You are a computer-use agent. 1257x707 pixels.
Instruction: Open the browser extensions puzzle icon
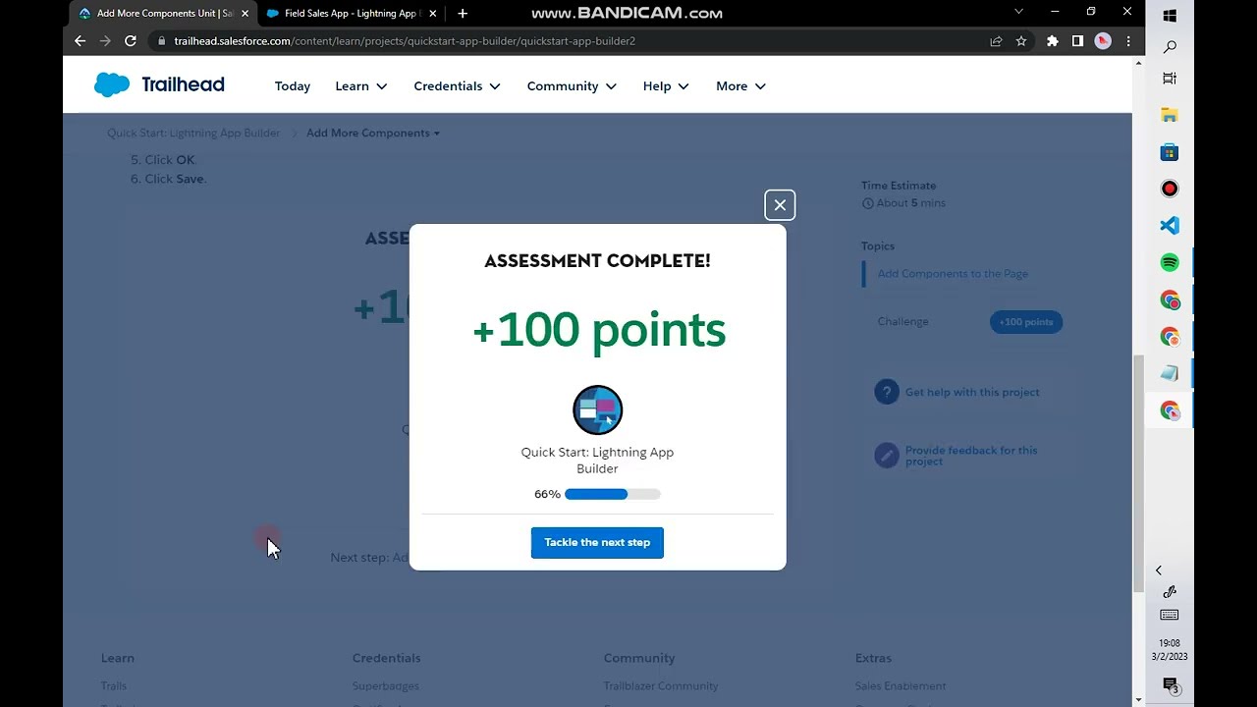tap(1053, 41)
